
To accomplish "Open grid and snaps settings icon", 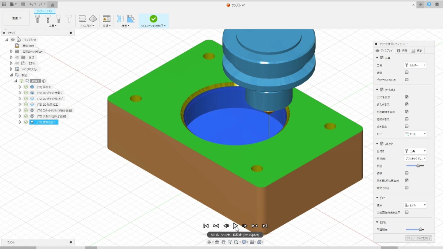I will [252, 242].
